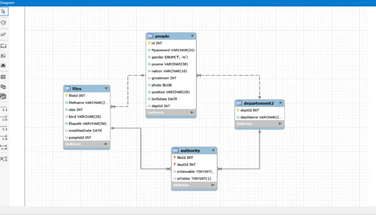Select the hand pan tool
Image resolution: width=376 pixels, height=215 pixels.
pyautogui.click(x=3, y=23)
